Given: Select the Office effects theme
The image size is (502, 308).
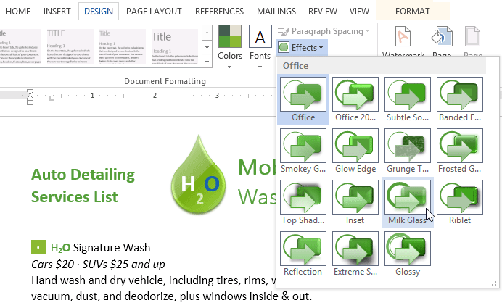Looking at the screenshot, I should pos(303,100).
